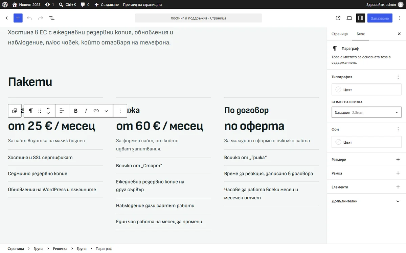This screenshot has width=406, height=253.
Task: Open updates indicator showing 1
Action: tap(49, 5)
